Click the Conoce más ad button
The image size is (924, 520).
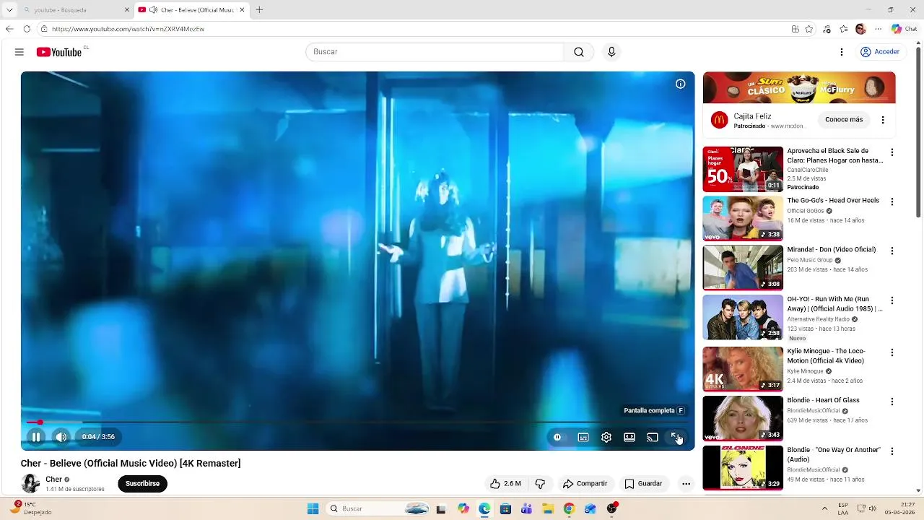point(844,120)
